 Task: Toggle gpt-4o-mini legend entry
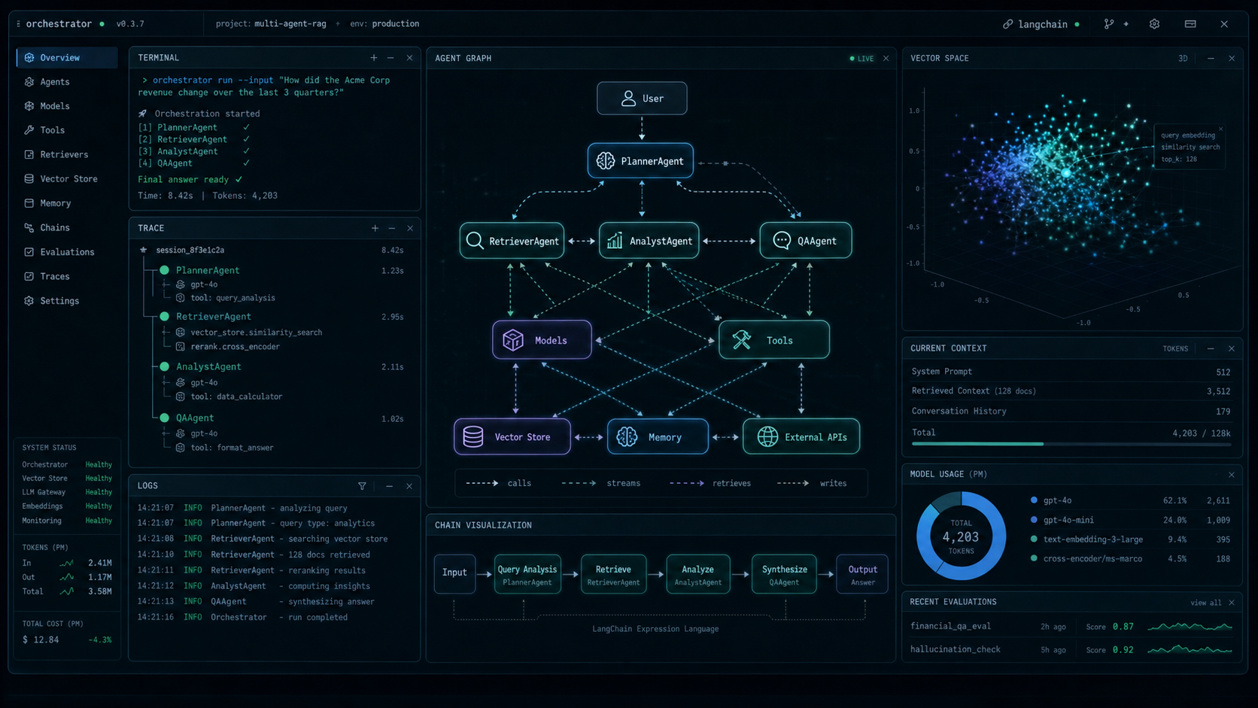tap(1062, 520)
